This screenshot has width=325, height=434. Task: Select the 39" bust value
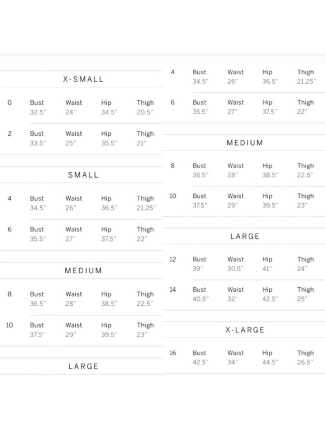tap(198, 269)
